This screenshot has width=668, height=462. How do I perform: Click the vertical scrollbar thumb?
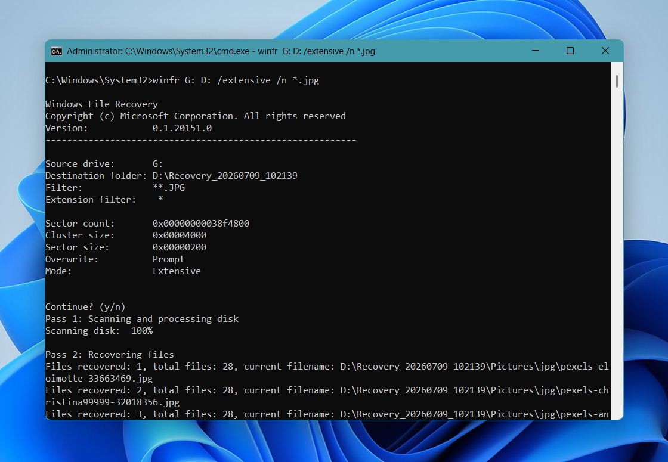pyautogui.click(x=617, y=81)
